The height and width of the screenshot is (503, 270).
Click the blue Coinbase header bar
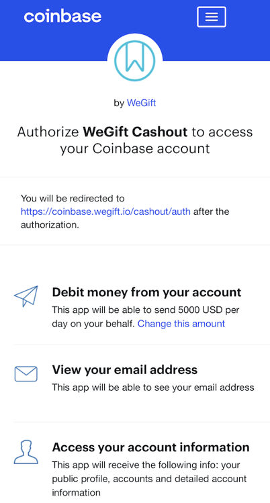[135, 30]
